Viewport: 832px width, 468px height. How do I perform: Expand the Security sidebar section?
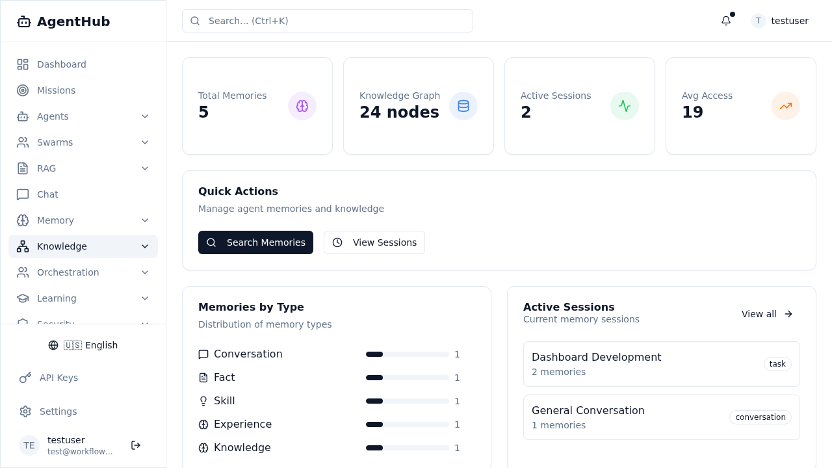coord(145,324)
